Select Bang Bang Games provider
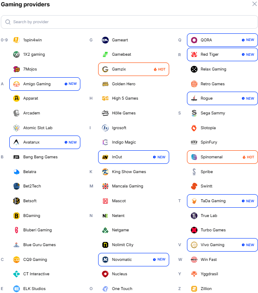258x293 pixels. pos(40,157)
